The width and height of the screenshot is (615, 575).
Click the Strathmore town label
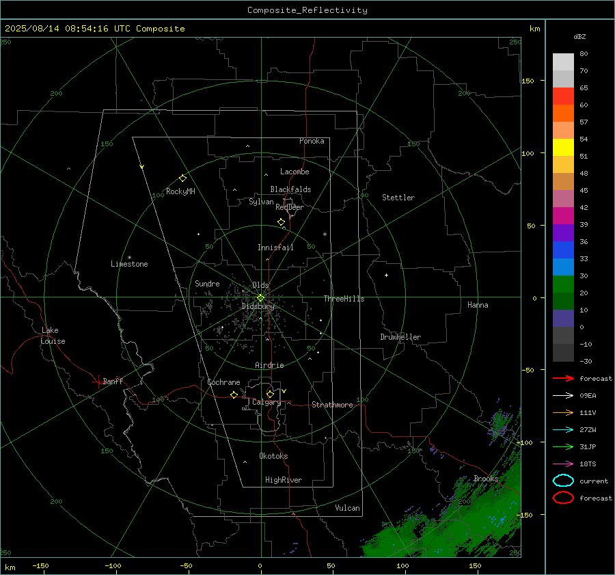(332, 405)
